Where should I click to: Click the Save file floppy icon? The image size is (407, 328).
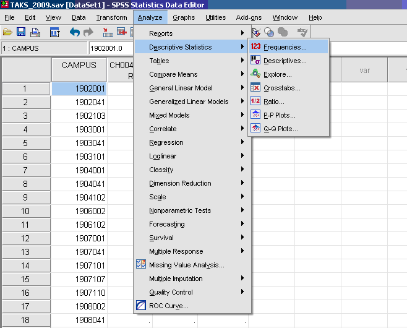click(x=21, y=32)
